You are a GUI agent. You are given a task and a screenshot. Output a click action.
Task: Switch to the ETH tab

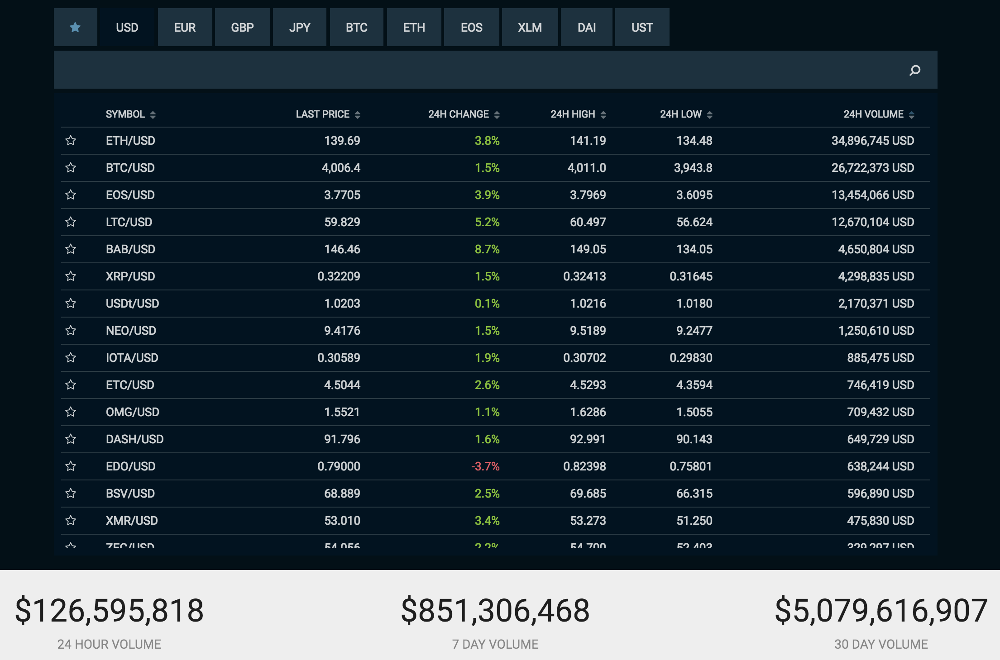click(414, 27)
